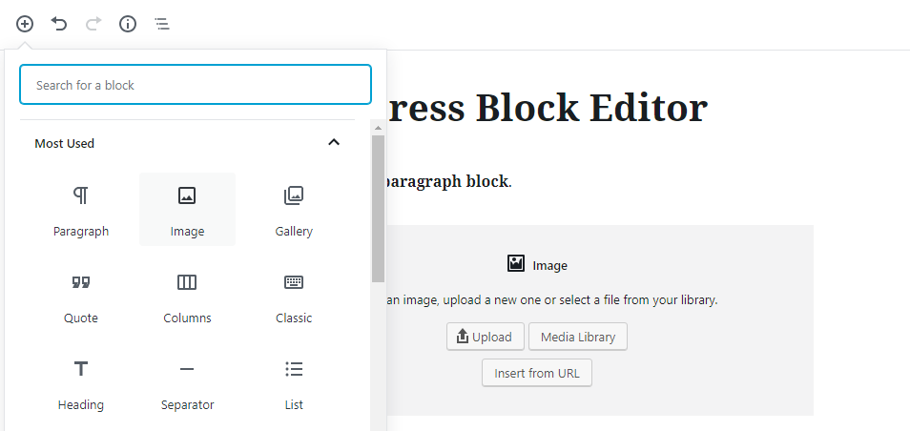Insert a Separator block
The width and height of the screenshot is (910, 431).
(187, 383)
